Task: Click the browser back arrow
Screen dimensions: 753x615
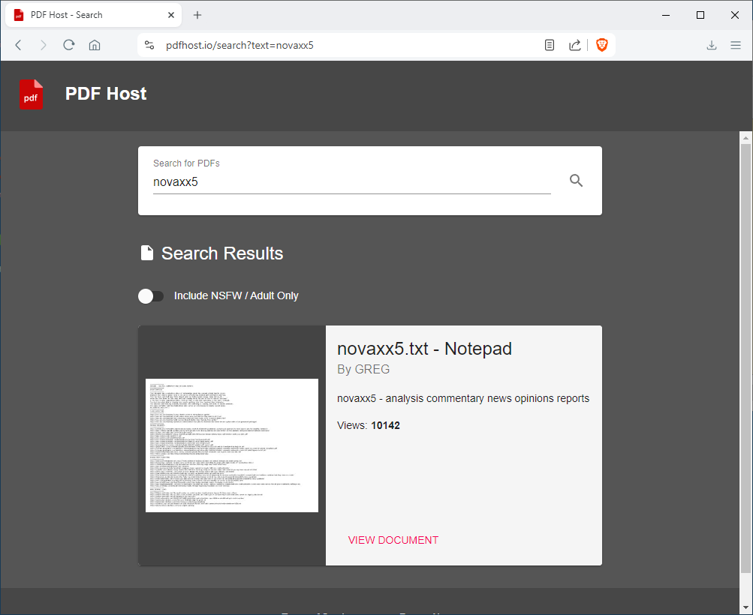Action: (x=18, y=45)
